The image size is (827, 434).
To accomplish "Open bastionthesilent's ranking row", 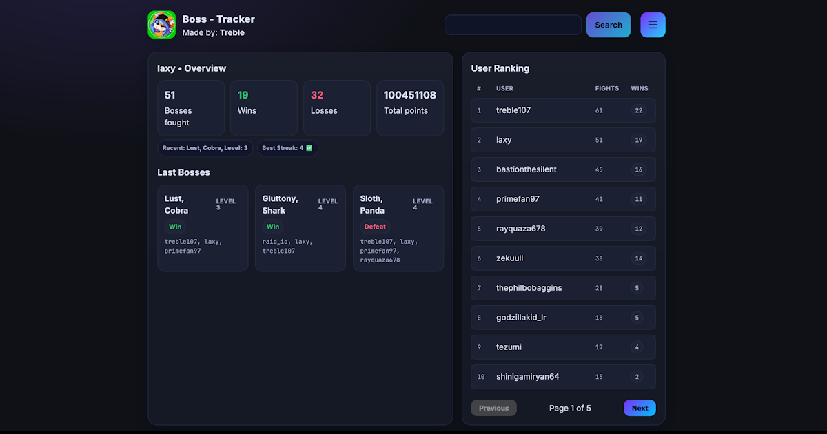I will (563, 169).
